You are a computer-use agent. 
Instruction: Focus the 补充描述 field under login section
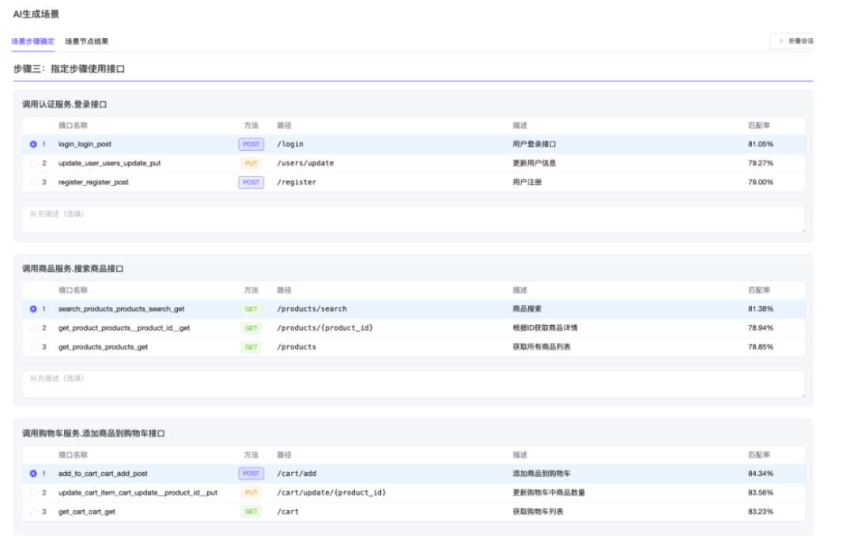414,220
